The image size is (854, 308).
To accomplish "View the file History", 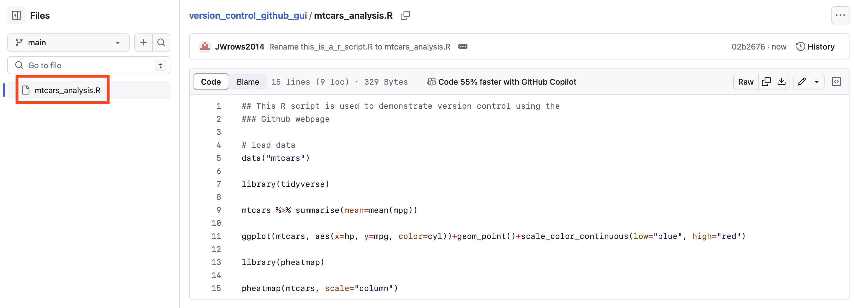I will pos(815,47).
